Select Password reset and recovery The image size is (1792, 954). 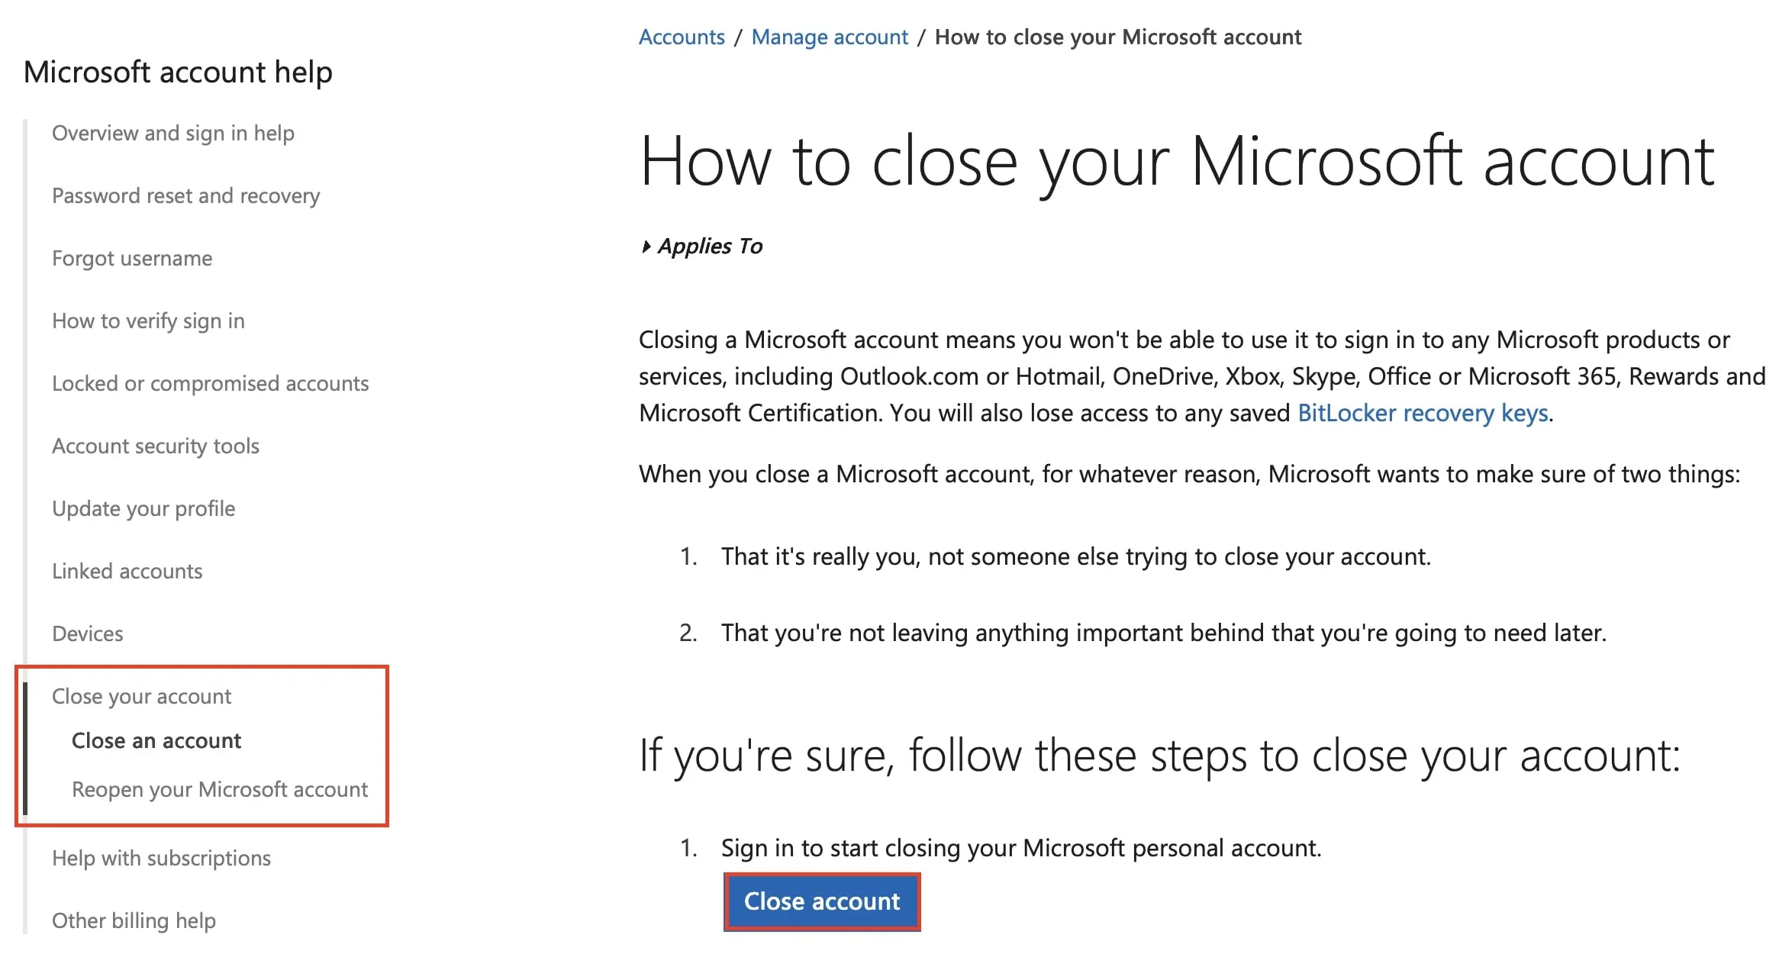click(185, 195)
